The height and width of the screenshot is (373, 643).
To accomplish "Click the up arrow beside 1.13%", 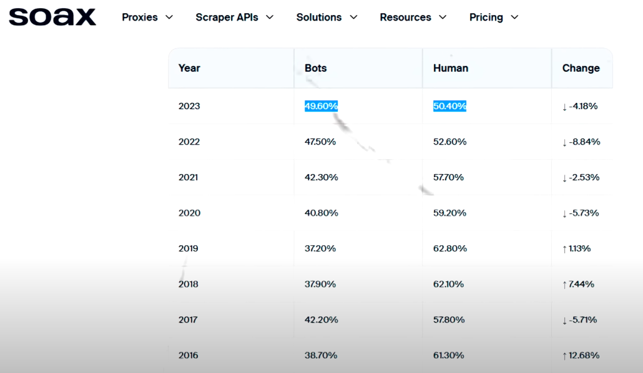I will pos(564,249).
